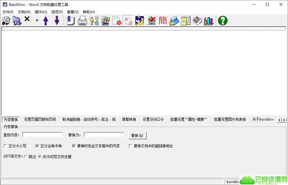Click the 替换(R) button

pos(138,136)
